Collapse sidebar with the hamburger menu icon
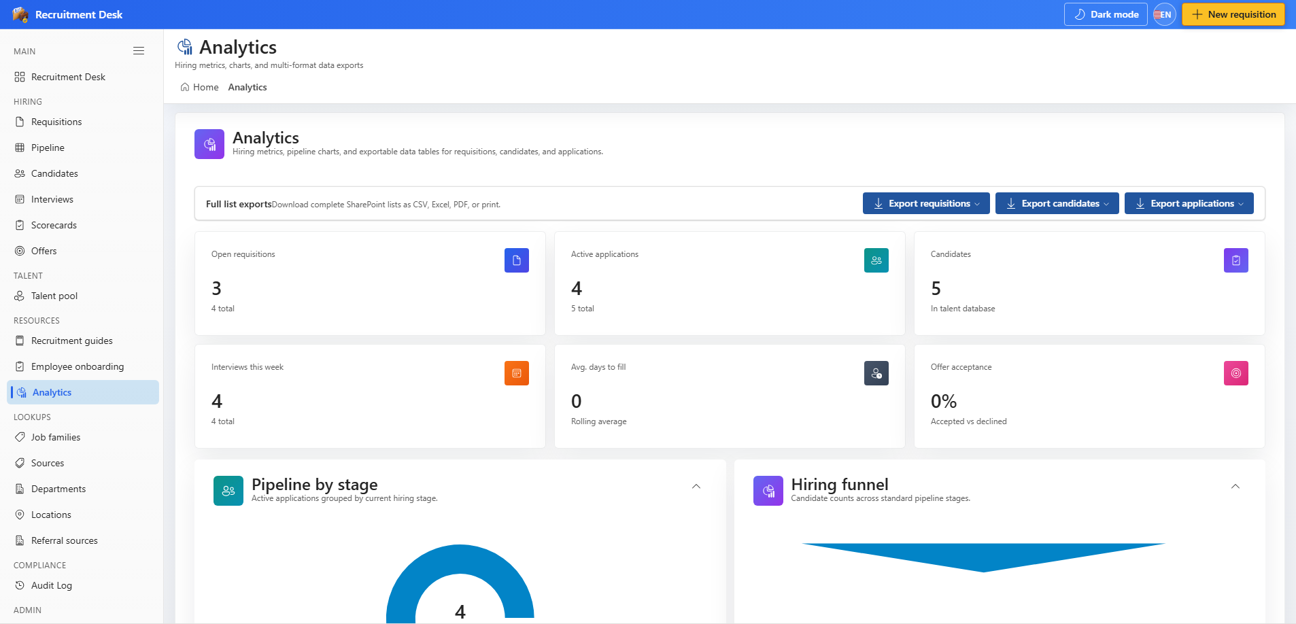The image size is (1296, 624). tap(139, 51)
